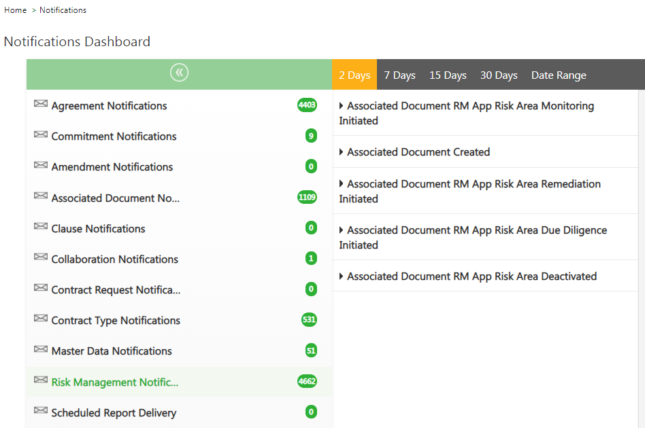
Task: Click envelope icon beside Clause Notifications
Action: coord(41,227)
